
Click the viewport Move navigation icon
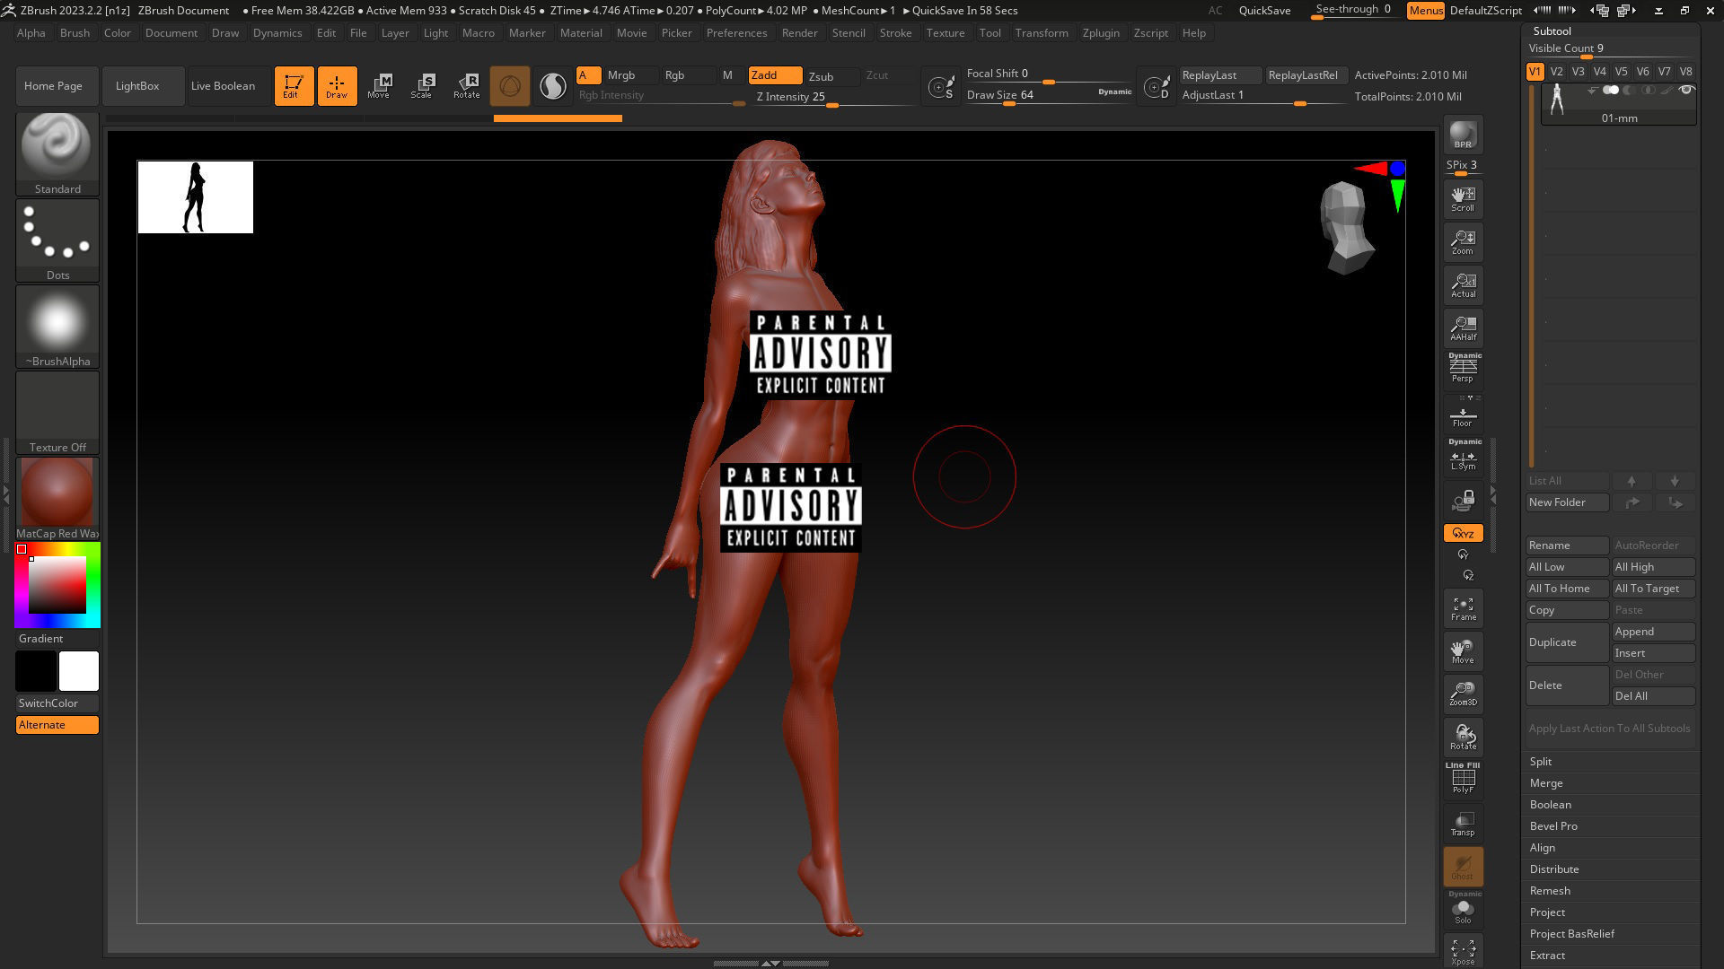pos(1463,651)
